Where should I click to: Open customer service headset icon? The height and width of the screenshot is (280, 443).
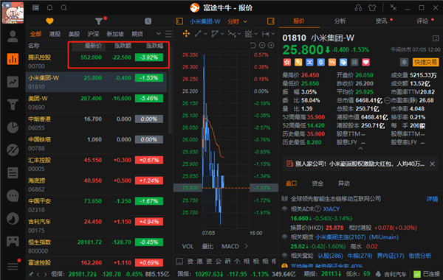coord(358,7)
